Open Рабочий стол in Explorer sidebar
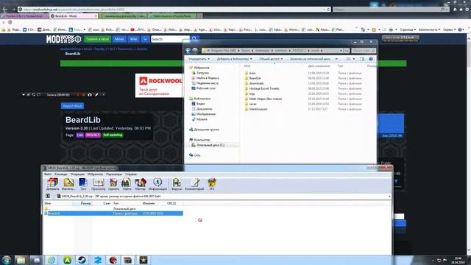 click(x=206, y=88)
